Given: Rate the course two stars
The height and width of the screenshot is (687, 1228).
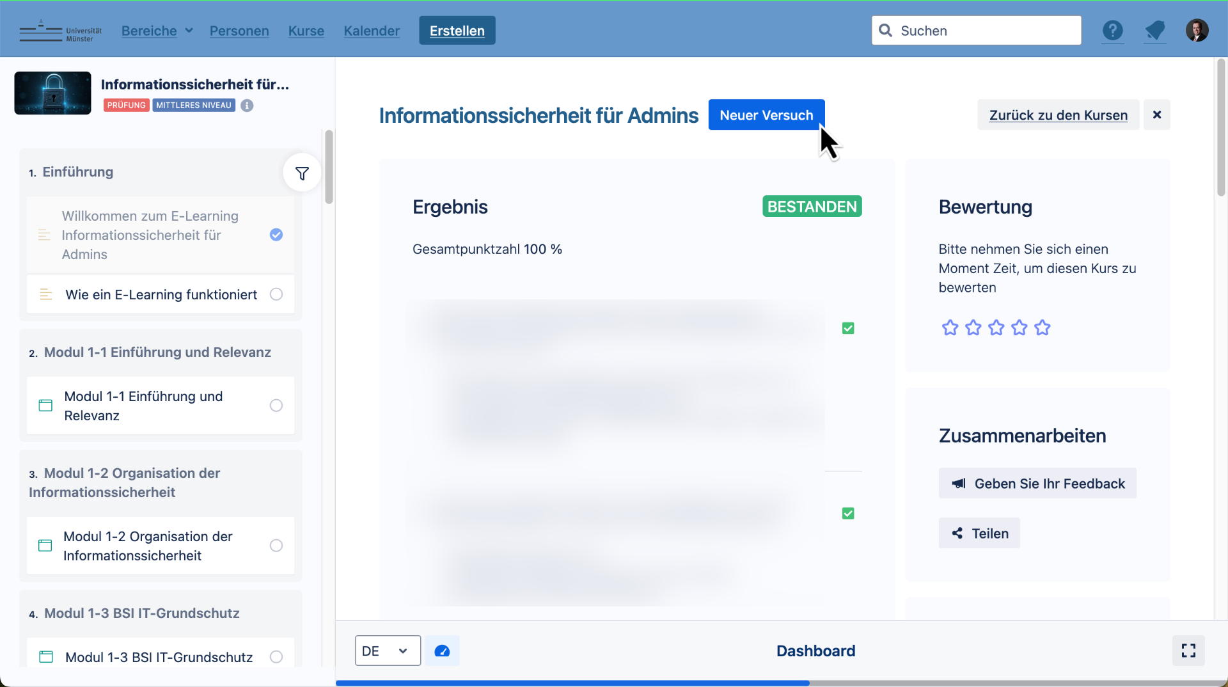Looking at the screenshot, I should (x=973, y=328).
